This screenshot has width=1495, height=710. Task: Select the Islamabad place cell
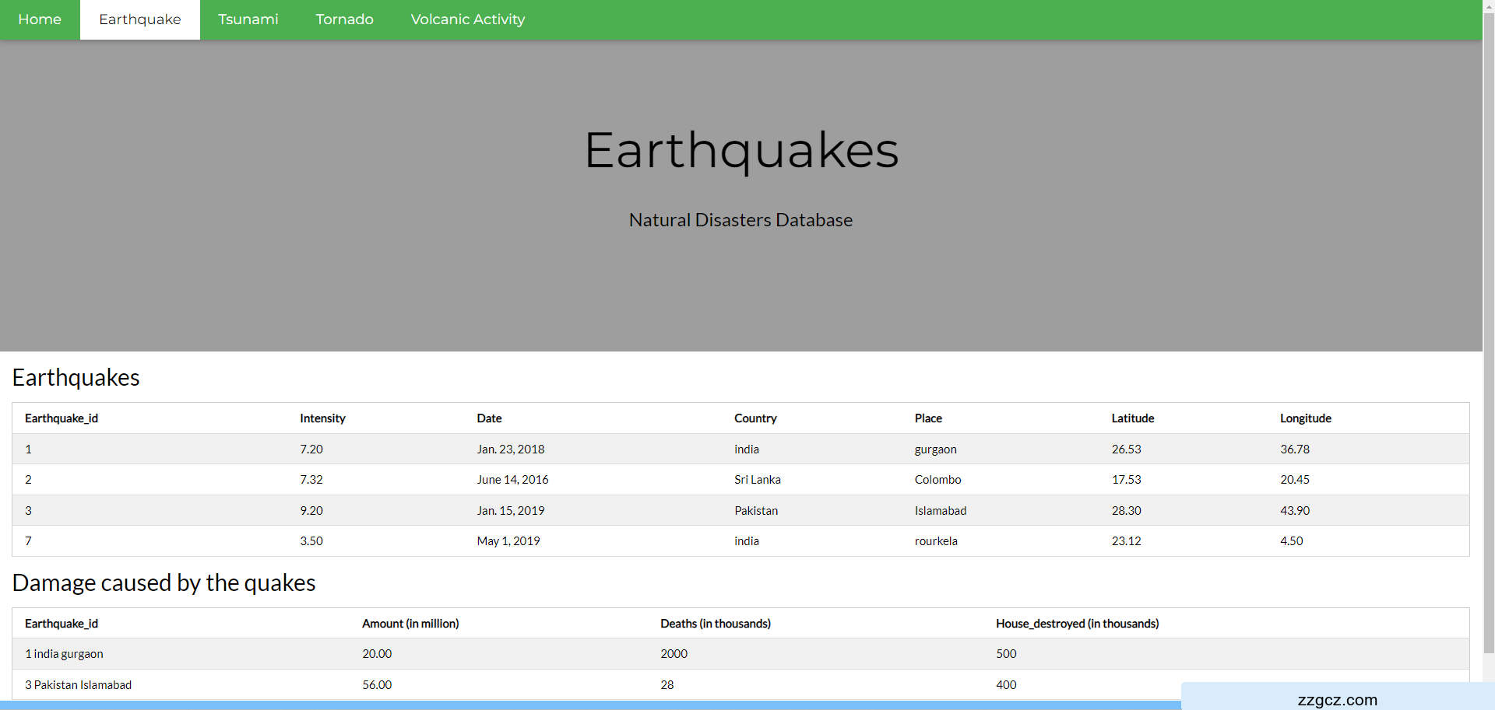940,511
